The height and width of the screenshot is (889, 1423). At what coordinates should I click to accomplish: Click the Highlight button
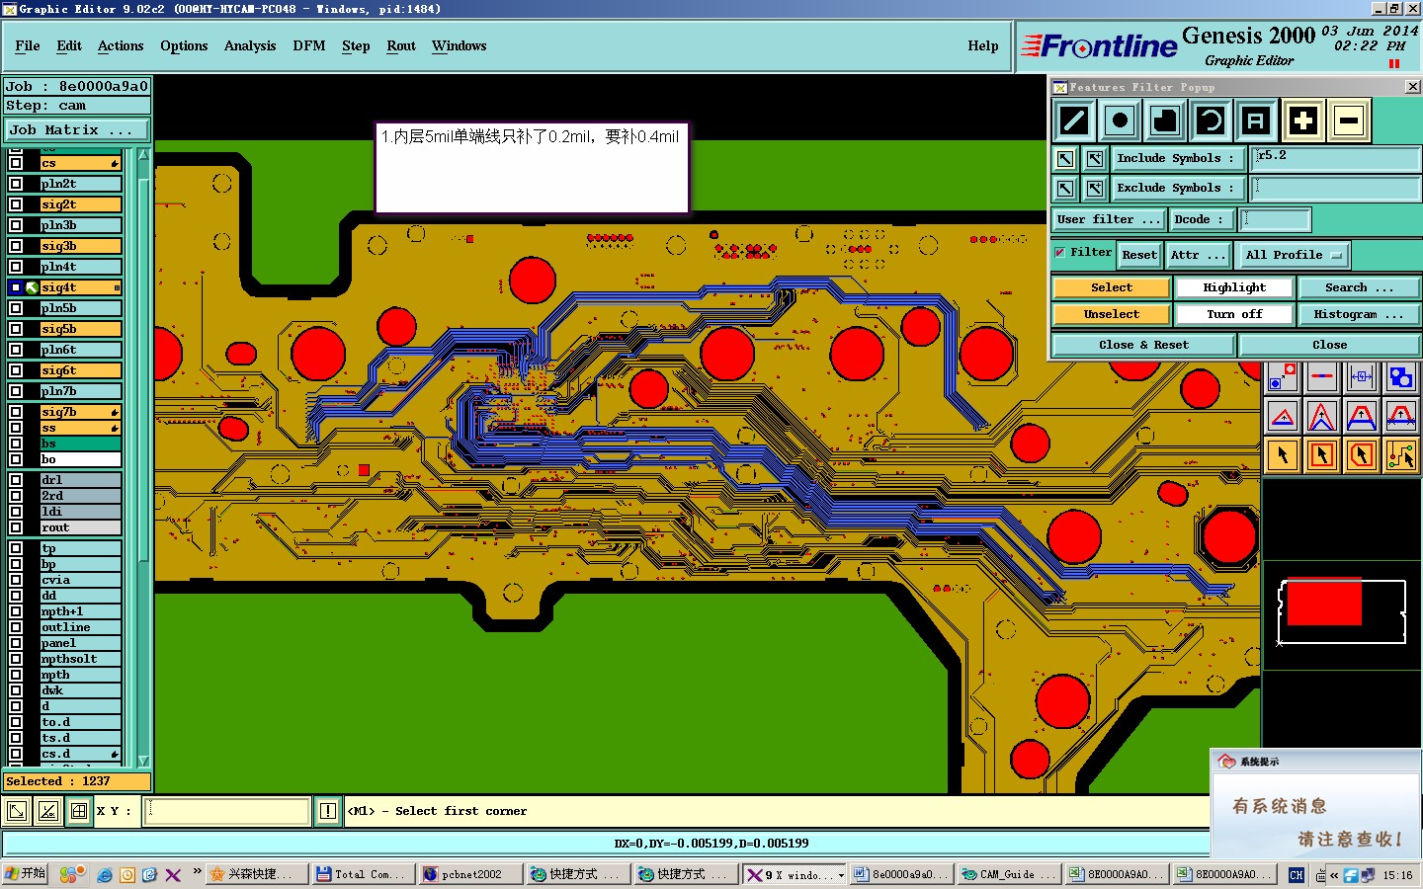pyautogui.click(x=1234, y=287)
